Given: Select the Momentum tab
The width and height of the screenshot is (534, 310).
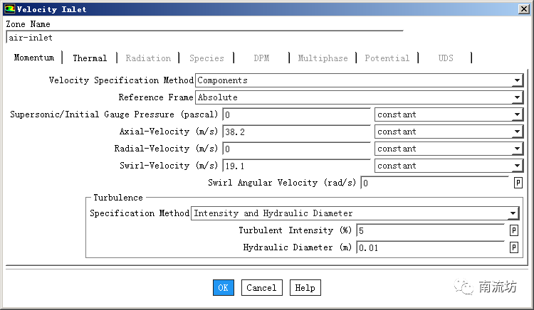Looking at the screenshot, I should 33,58.
